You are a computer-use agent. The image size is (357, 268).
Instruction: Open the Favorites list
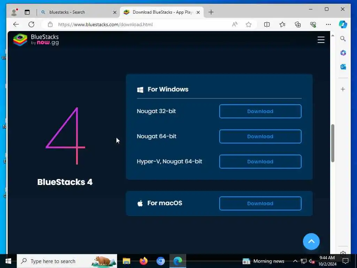pyautogui.click(x=282, y=24)
